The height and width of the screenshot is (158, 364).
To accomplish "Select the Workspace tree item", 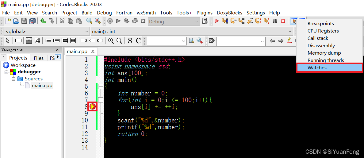I will coord(23,65).
